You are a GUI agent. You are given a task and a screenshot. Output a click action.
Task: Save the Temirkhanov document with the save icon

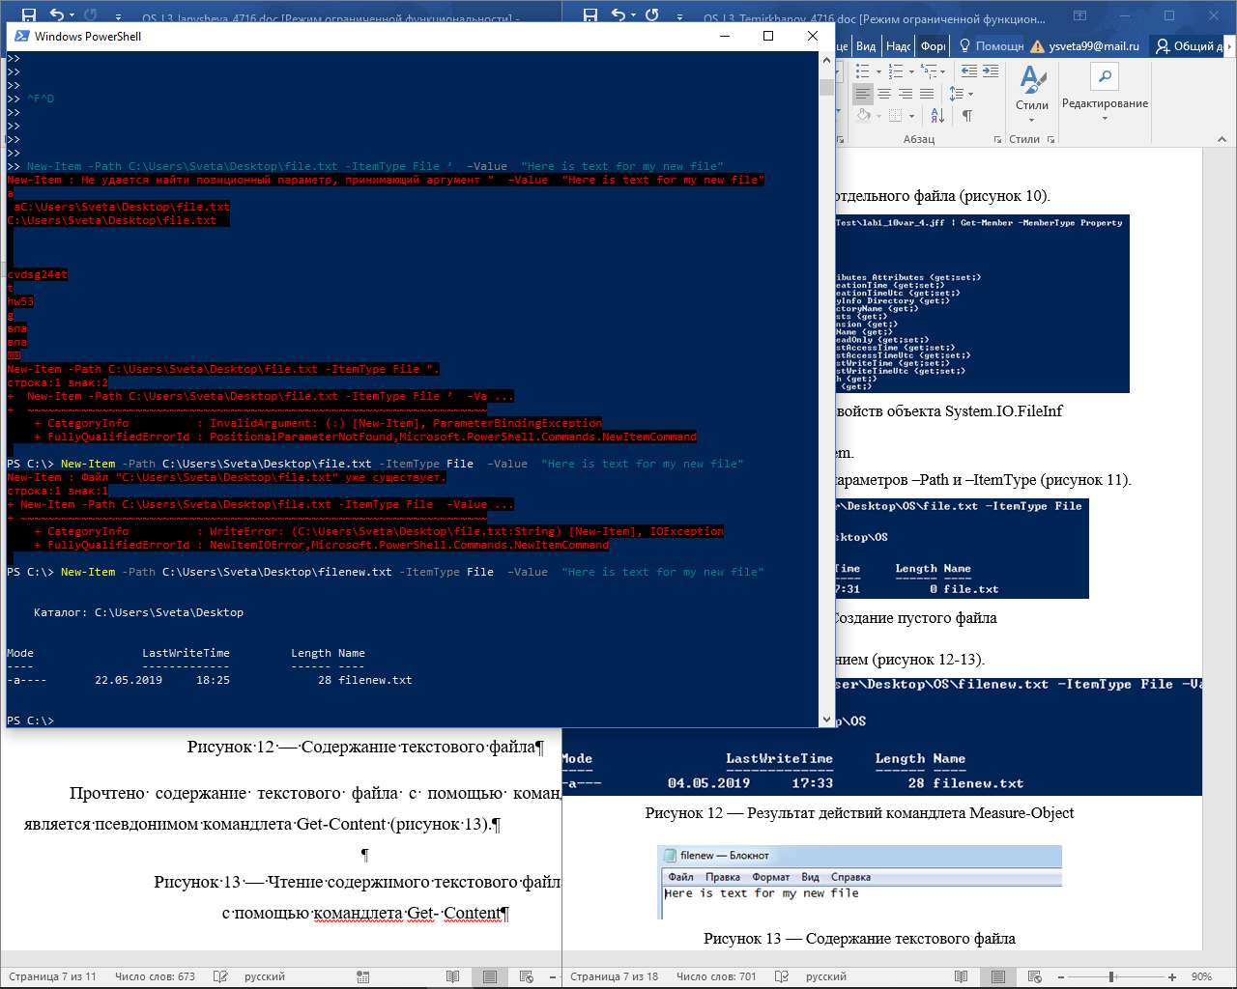[x=590, y=15]
